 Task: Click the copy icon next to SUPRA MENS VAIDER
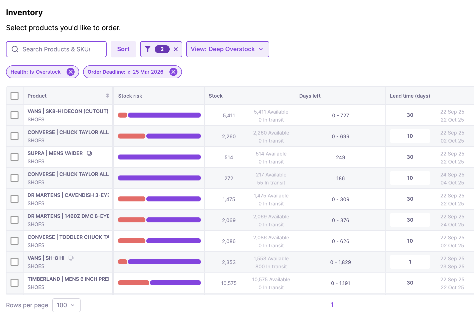point(89,153)
